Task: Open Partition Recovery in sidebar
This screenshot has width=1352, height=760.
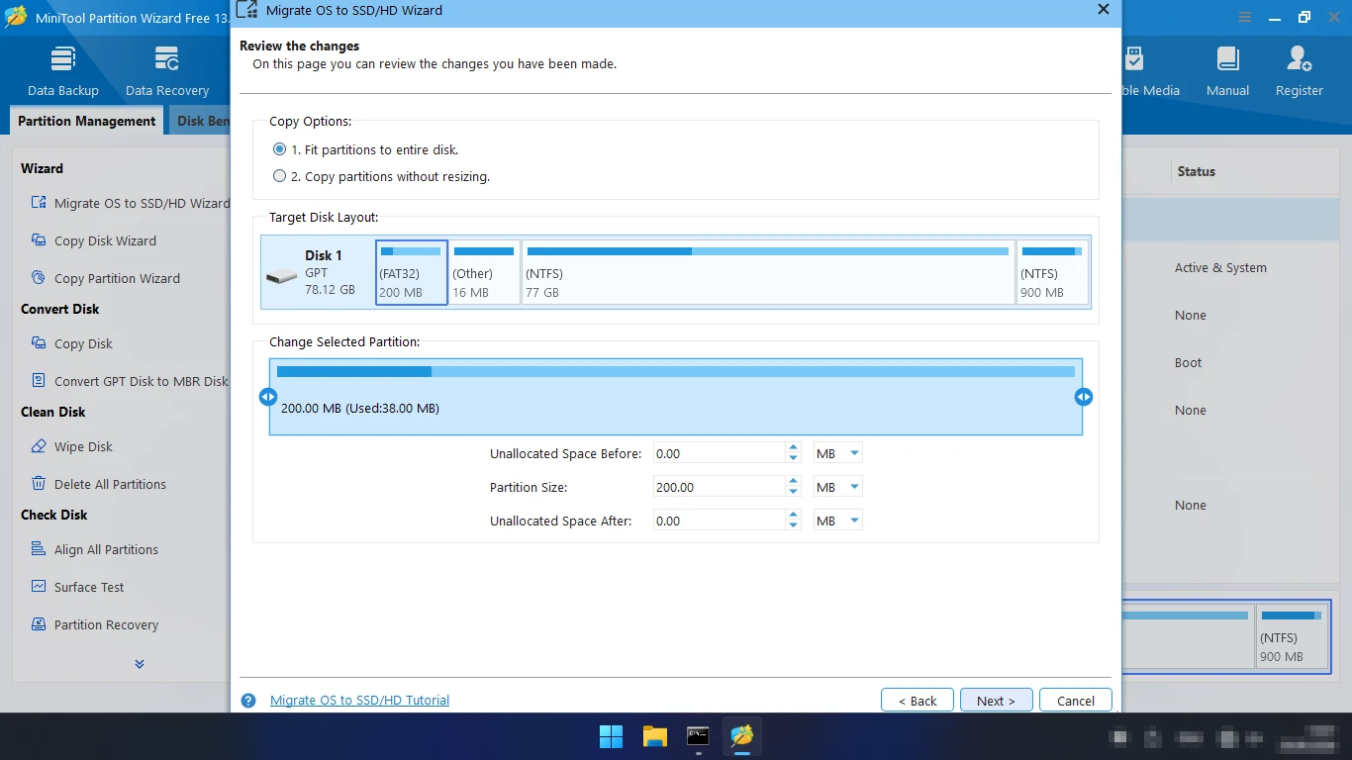Action: tap(94, 624)
